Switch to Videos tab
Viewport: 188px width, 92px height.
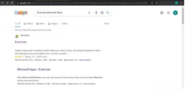click(x=28, y=24)
